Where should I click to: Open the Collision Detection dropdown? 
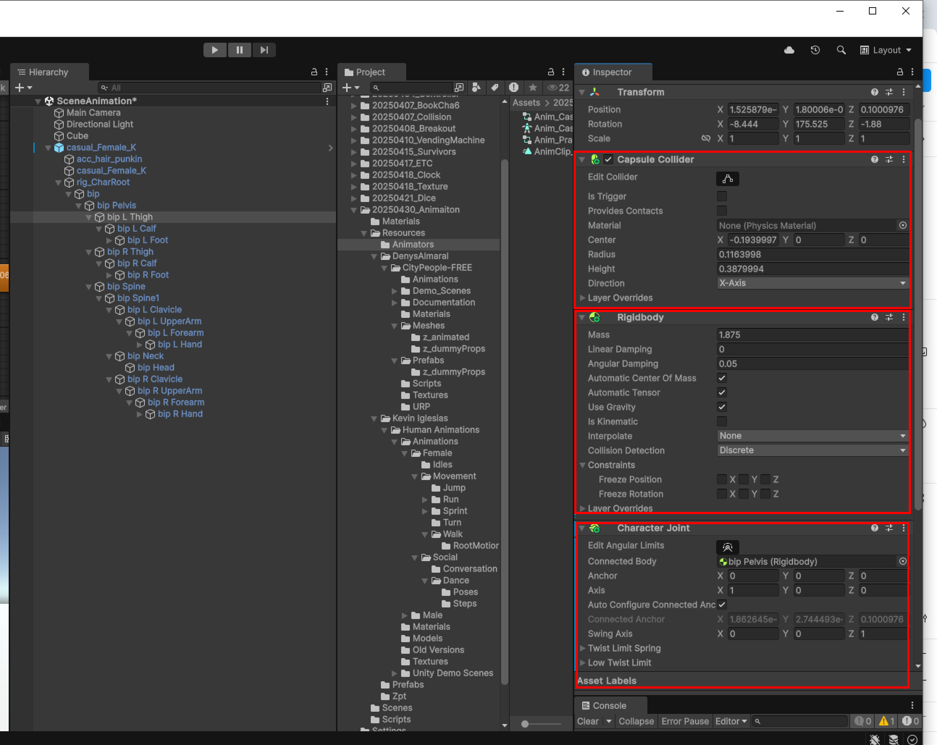(x=812, y=450)
